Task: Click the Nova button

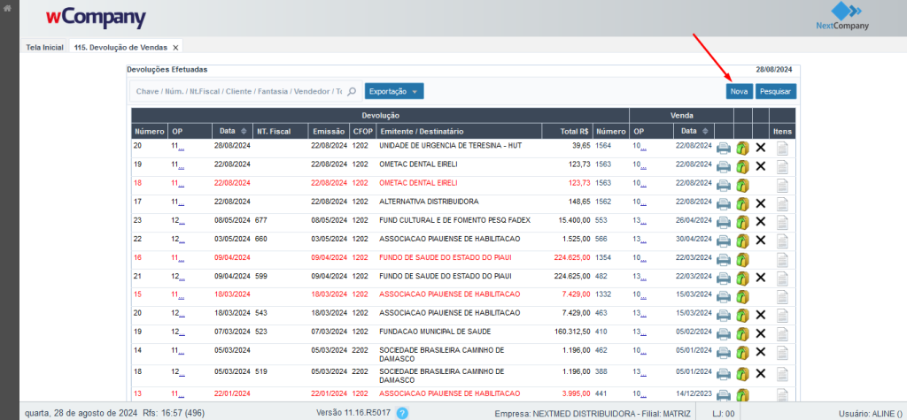Action: click(740, 91)
